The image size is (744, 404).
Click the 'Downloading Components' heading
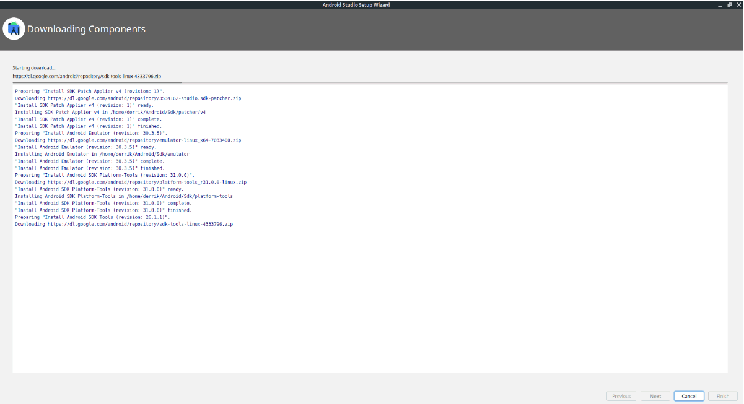pos(86,29)
